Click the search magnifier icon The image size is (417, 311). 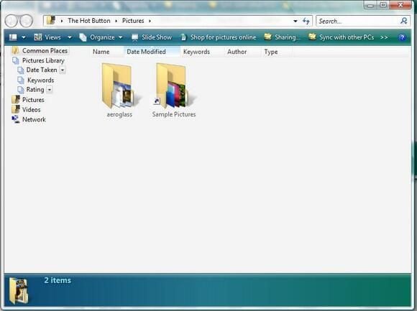pos(404,21)
